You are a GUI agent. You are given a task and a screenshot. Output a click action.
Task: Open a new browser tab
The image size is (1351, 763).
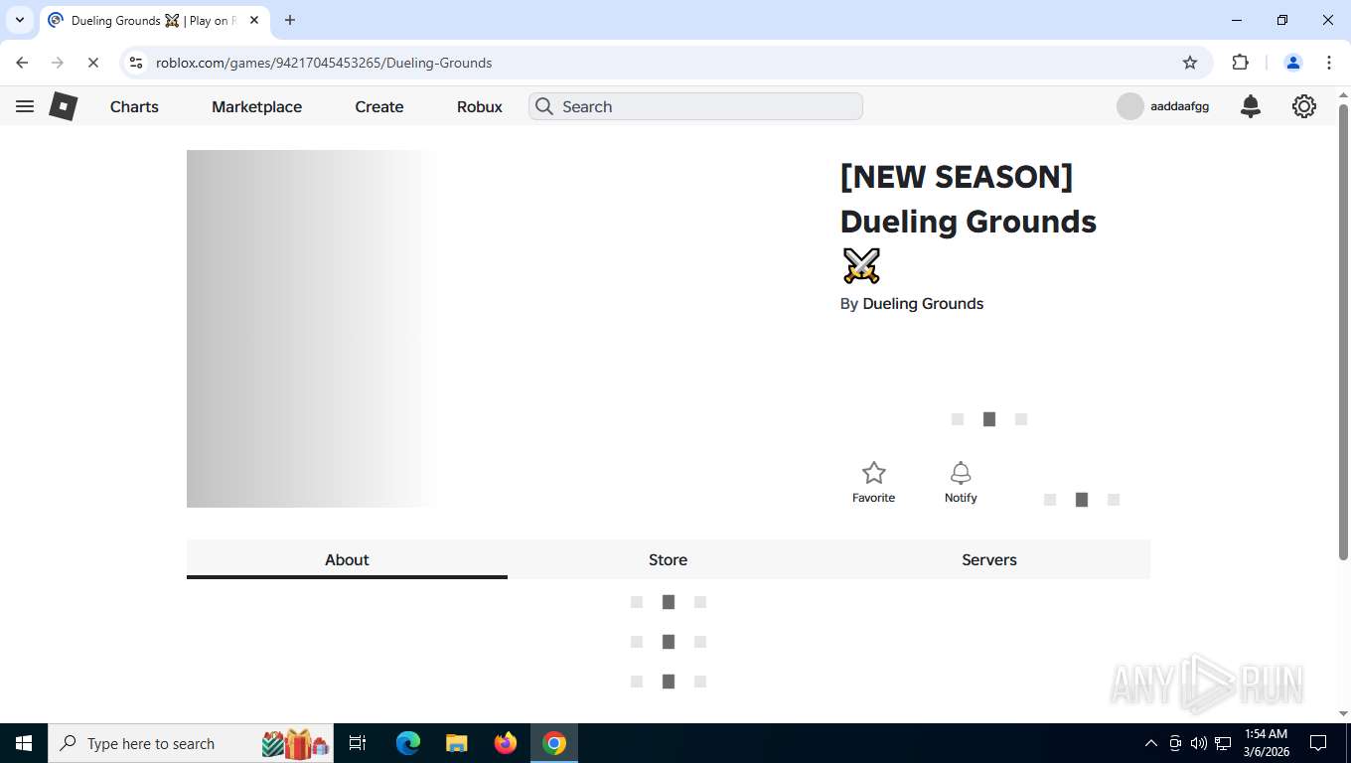point(290,20)
